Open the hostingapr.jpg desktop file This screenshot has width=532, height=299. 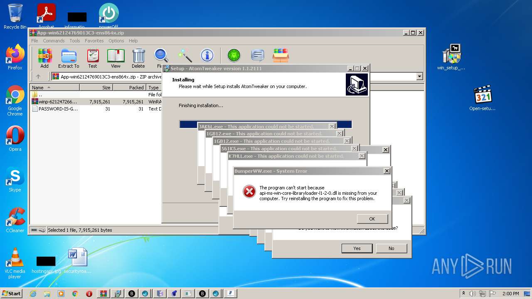pos(46,264)
